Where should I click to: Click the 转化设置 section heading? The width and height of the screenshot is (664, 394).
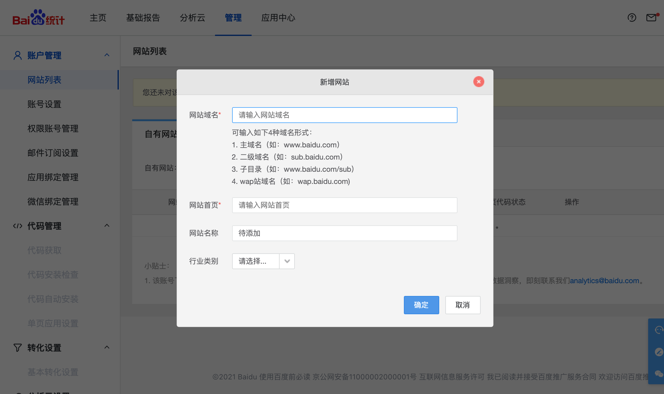point(44,348)
